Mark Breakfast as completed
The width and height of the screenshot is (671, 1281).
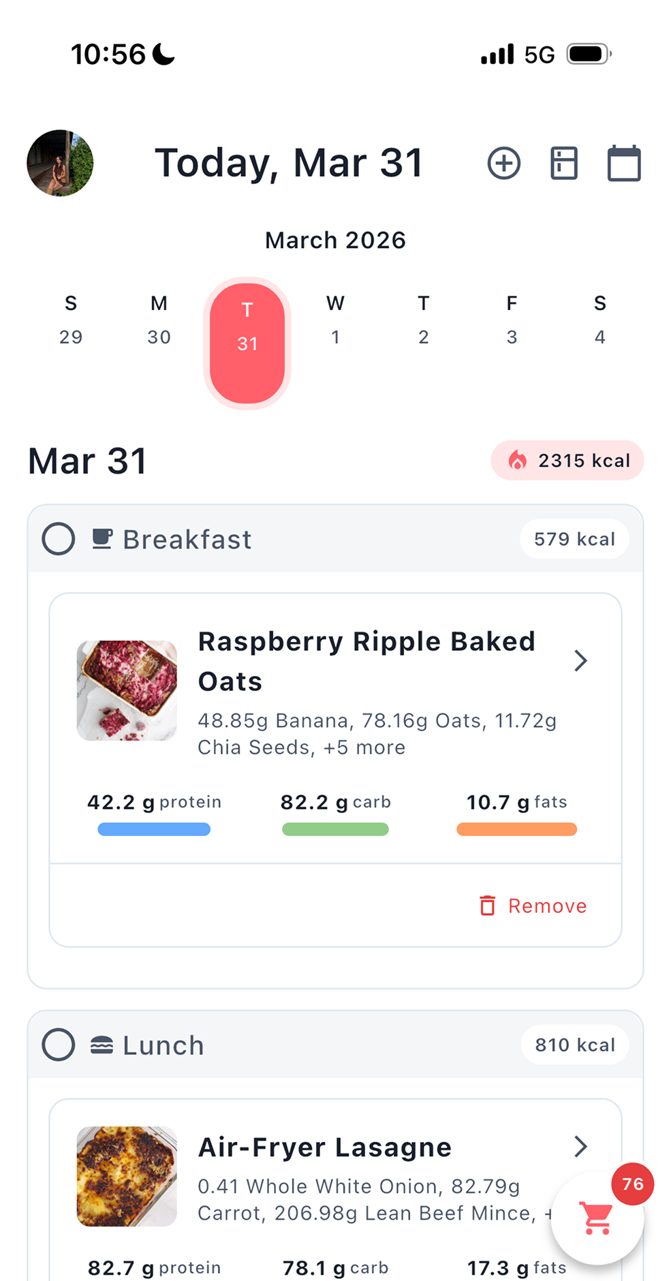click(x=59, y=539)
